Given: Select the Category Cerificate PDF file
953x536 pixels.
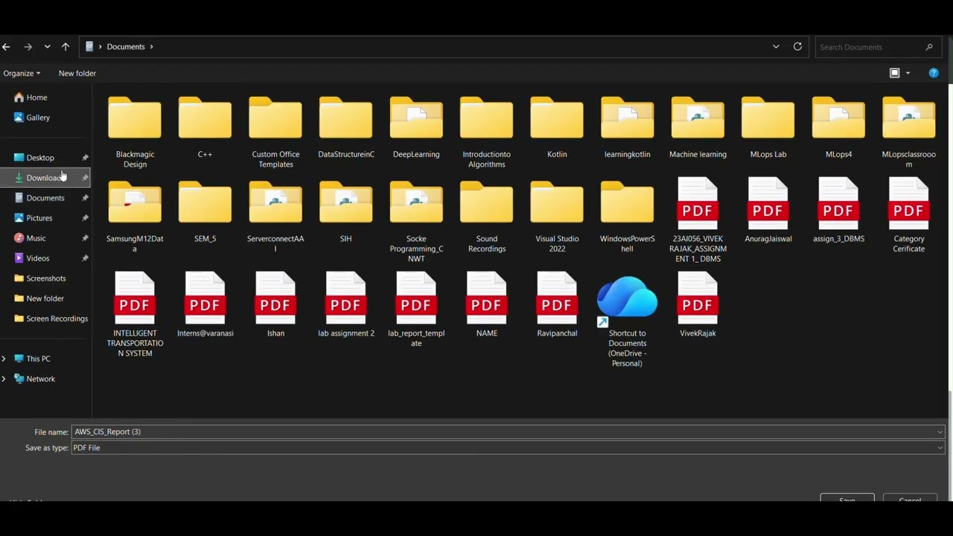Looking at the screenshot, I should pyautogui.click(x=909, y=215).
